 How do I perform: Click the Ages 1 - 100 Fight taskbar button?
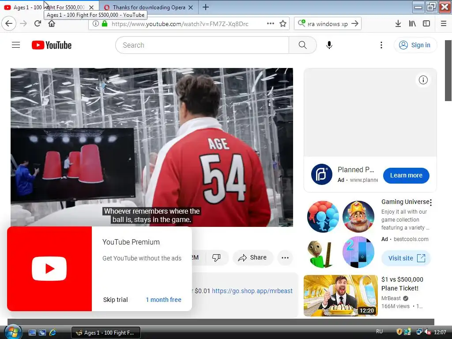106,332
